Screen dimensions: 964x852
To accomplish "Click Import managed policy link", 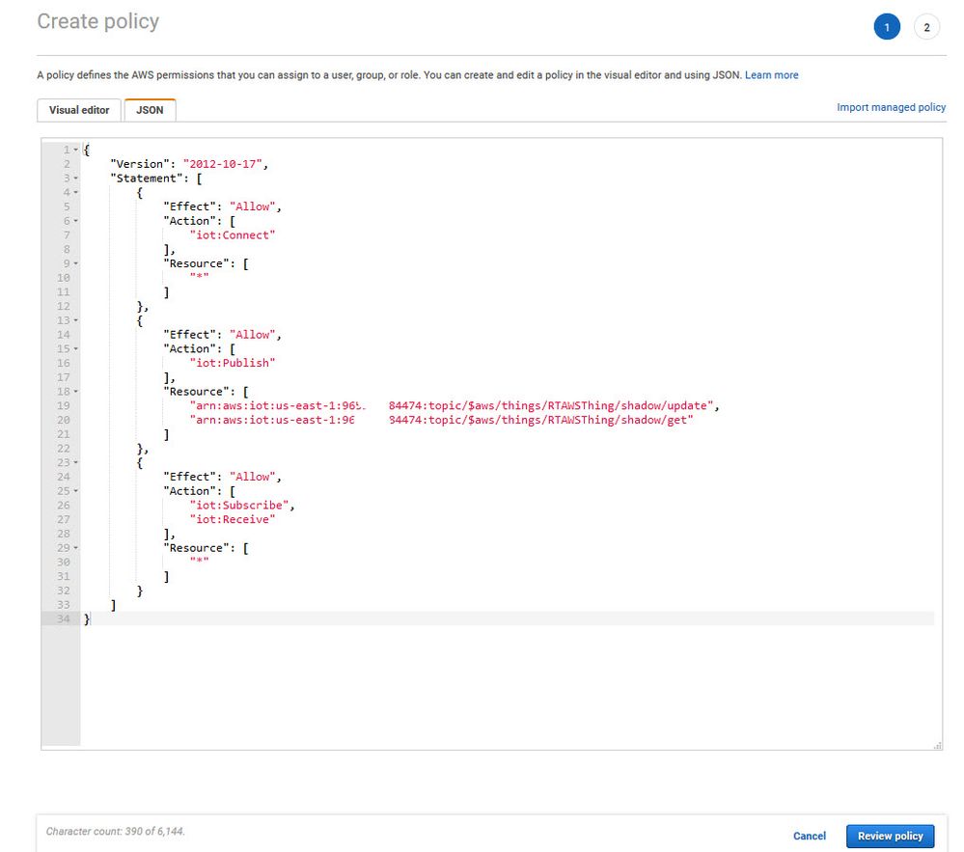I will point(891,108).
